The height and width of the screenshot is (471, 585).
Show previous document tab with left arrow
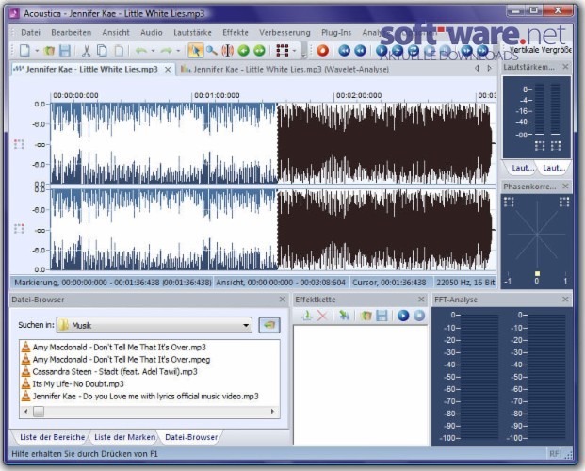click(x=477, y=69)
